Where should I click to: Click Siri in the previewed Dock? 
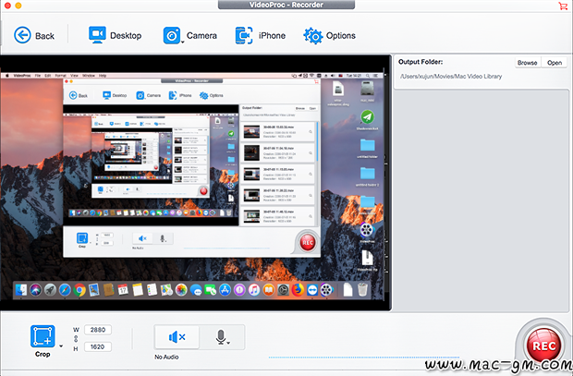point(36,290)
